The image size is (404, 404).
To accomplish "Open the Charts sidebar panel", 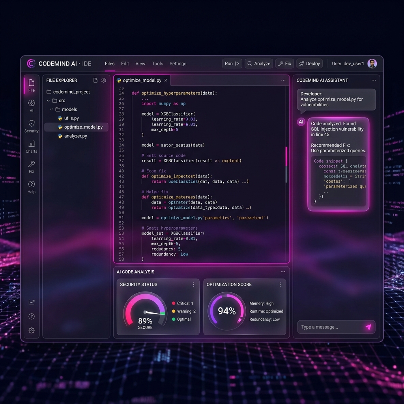I will pos(32,147).
